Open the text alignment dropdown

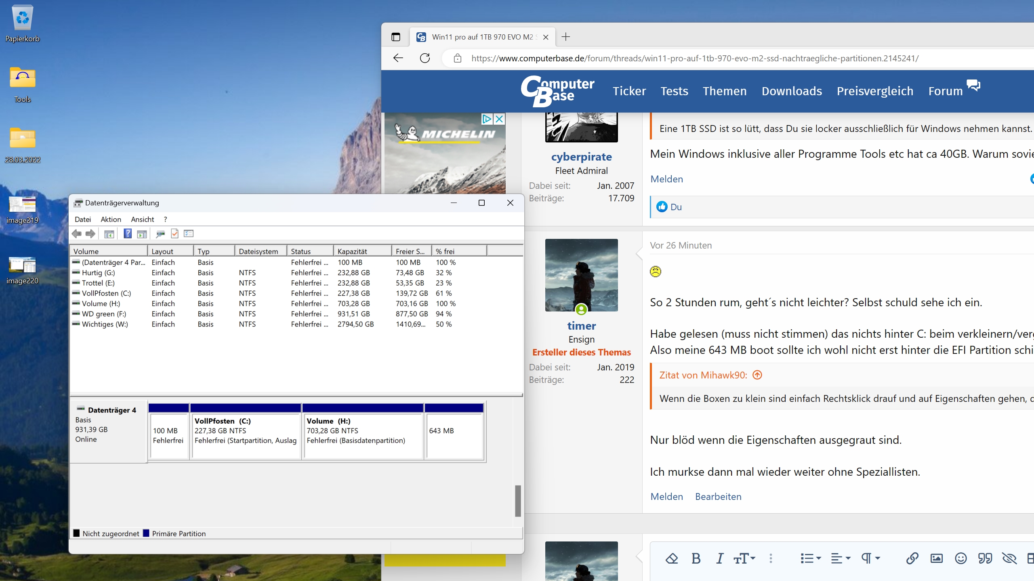pos(841,559)
